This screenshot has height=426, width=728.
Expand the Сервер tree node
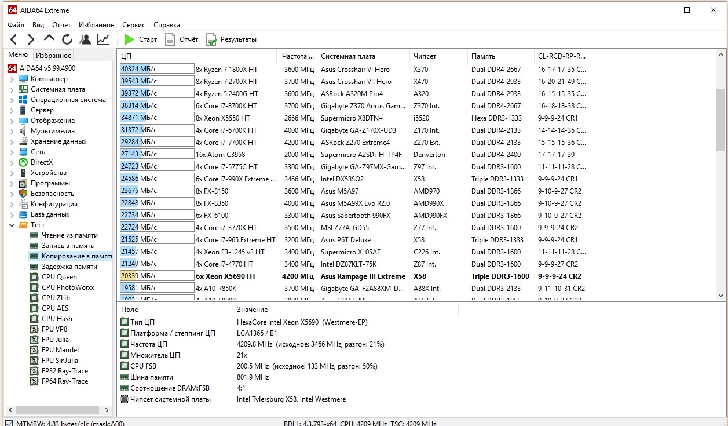(12, 110)
